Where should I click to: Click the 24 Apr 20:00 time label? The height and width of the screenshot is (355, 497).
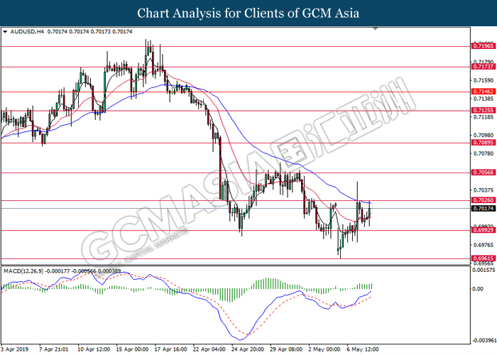click(248, 349)
